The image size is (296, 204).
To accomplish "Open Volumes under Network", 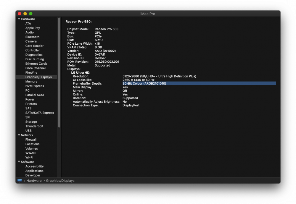I will (x=32, y=149).
